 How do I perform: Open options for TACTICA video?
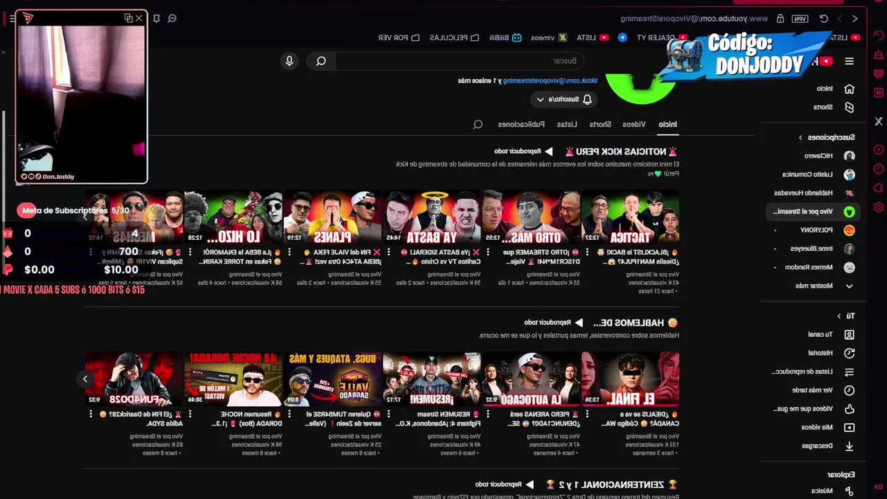(586, 252)
